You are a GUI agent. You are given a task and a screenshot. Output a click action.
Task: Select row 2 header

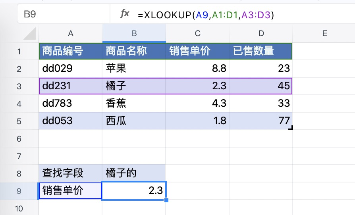19,69
